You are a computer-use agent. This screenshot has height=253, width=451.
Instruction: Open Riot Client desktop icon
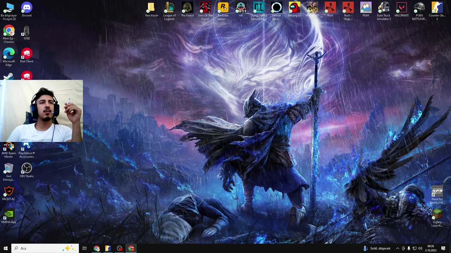pos(26,55)
